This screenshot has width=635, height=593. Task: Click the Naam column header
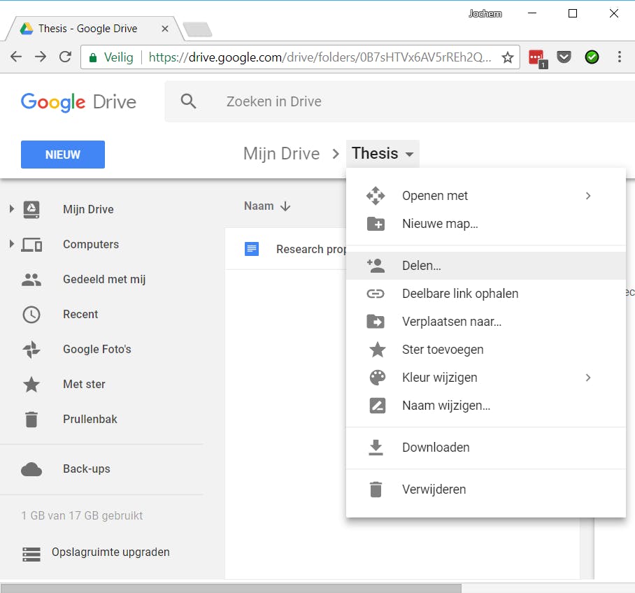tap(259, 206)
